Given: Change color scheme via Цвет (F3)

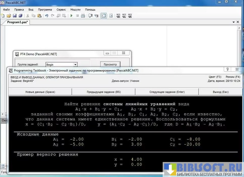Looking at the screenshot, I should click(215, 77).
